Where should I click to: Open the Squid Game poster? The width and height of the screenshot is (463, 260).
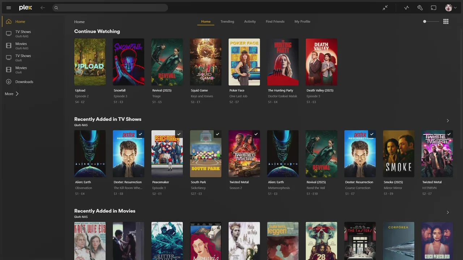pyautogui.click(x=206, y=62)
